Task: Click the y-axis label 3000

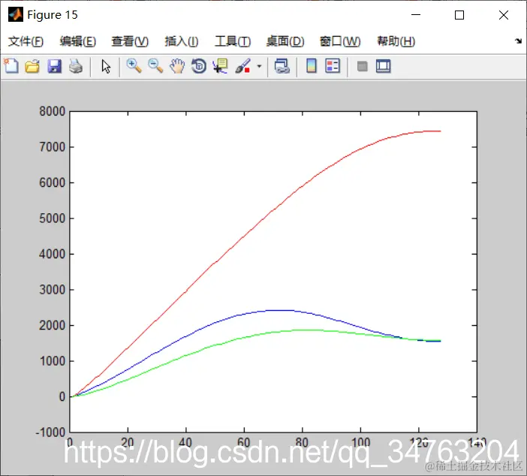Action: (52, 290)
